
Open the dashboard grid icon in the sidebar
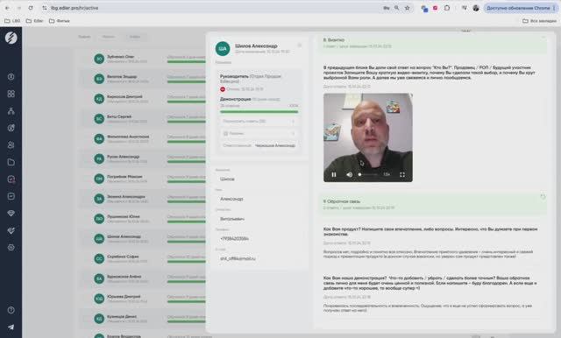click(11, 94)
